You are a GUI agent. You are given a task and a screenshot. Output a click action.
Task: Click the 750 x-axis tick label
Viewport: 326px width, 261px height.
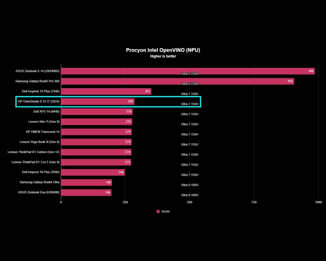[x=254, y=202]
